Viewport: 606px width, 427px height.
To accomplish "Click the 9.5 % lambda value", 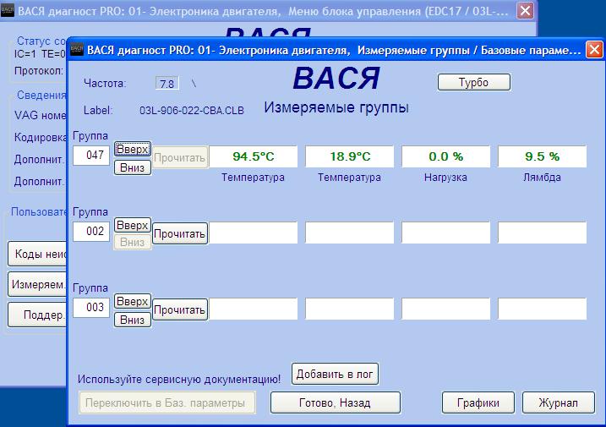I will point(542,156).
